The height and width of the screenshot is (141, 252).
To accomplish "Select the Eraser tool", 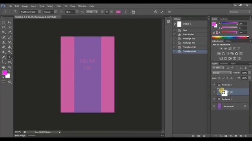I will (x=4, y=47).
